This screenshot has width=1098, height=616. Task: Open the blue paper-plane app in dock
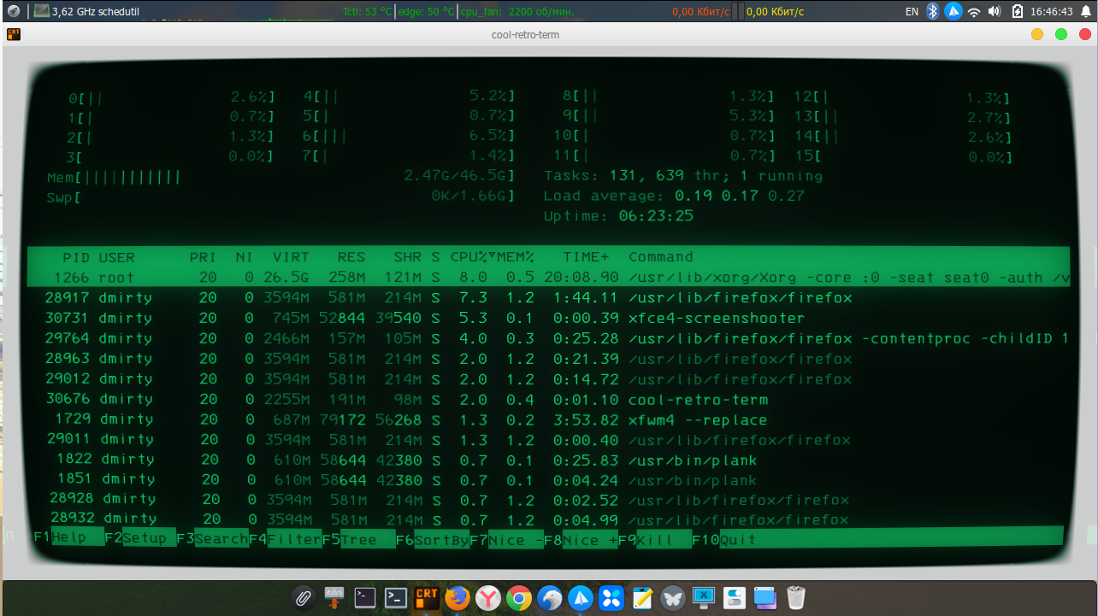pyautogui.click(x=581, y=597)
